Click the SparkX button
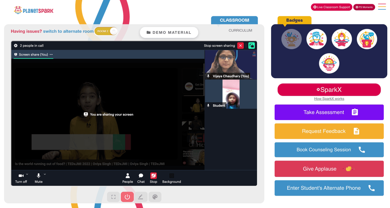This screenshot has width=390, height=208. pyautogui.click(x=329, y=89)
